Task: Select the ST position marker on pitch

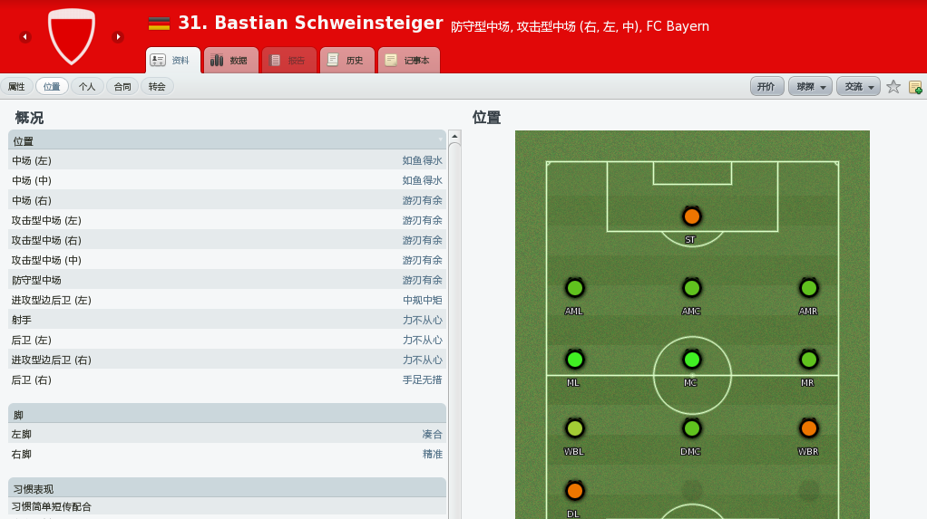Action: click(691, 216)
